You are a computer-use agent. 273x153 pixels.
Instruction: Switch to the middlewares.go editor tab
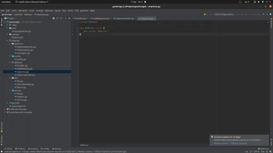point(101,18)
